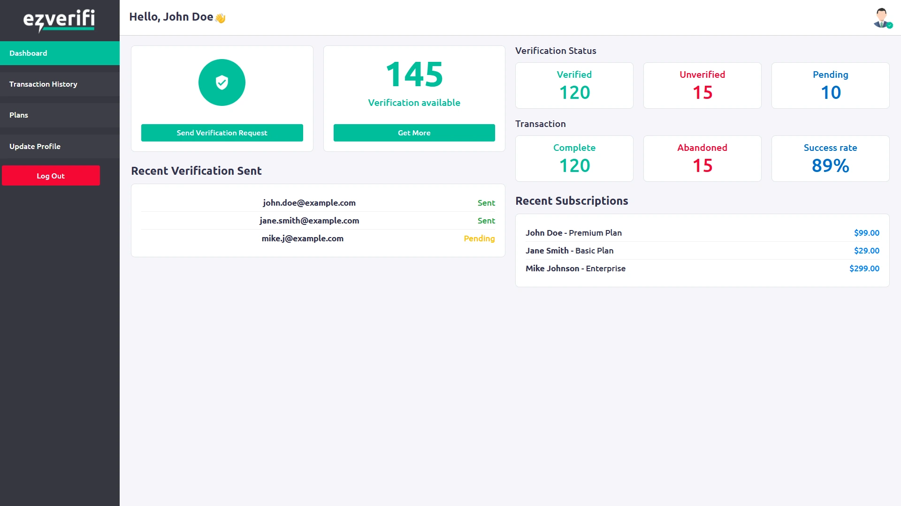This screenshot has height=506, width=901.
Task: Open the Verified 120 status card
Action: (574, 85)
